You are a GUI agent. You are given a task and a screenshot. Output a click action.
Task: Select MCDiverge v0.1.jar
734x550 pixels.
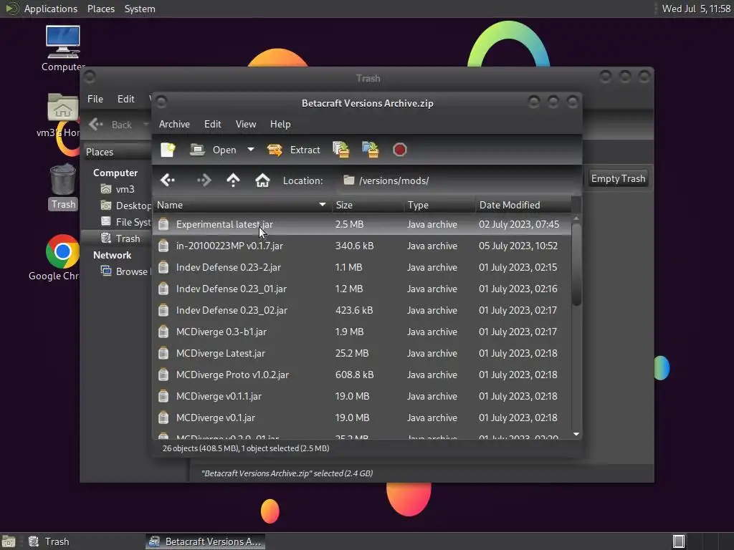tap(362, 418)
